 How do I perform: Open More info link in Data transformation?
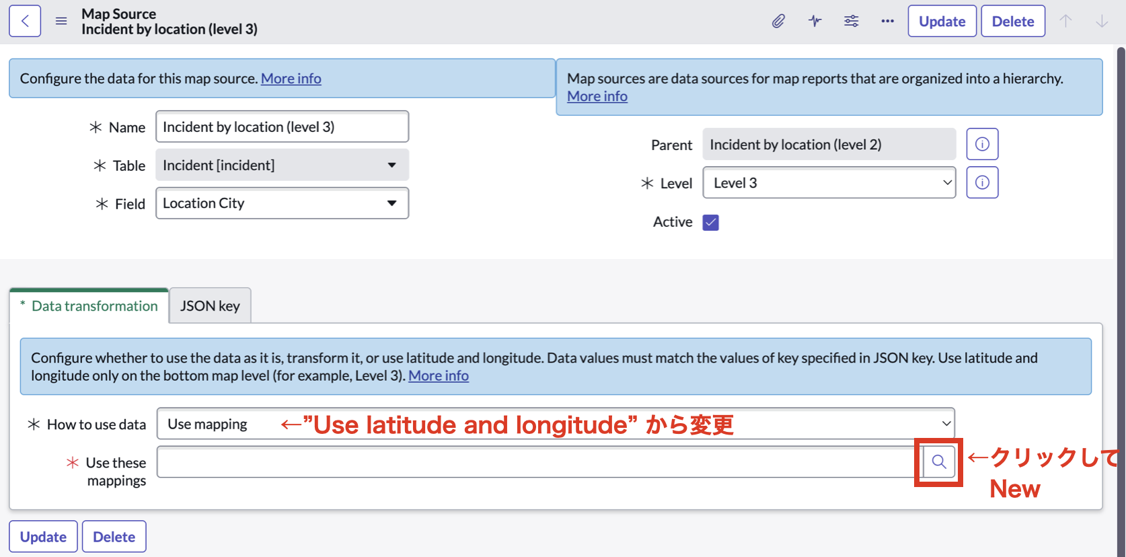click(439, 375)
